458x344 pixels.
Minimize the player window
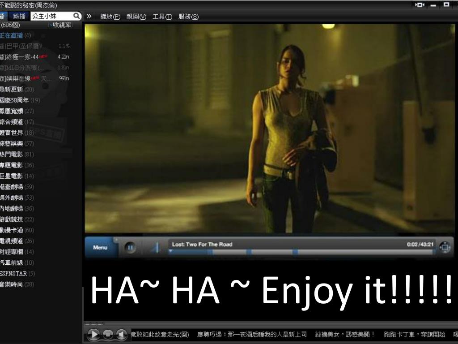433,5
